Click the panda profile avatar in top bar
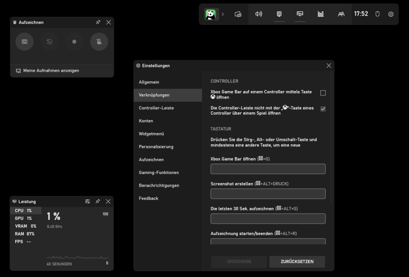This screenshot has height=277, width=409. point(211,14)
